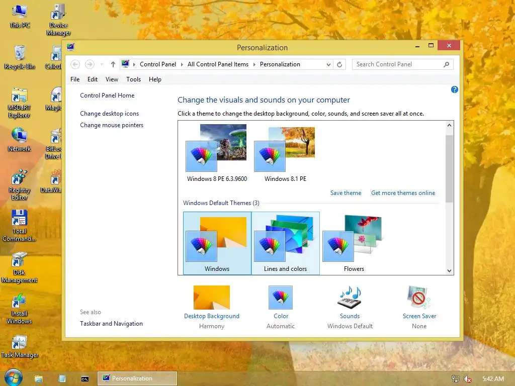Viewport: 515px width, 386px height.
Task: Open command prompt taskbar icon
Action: [84, 379]
